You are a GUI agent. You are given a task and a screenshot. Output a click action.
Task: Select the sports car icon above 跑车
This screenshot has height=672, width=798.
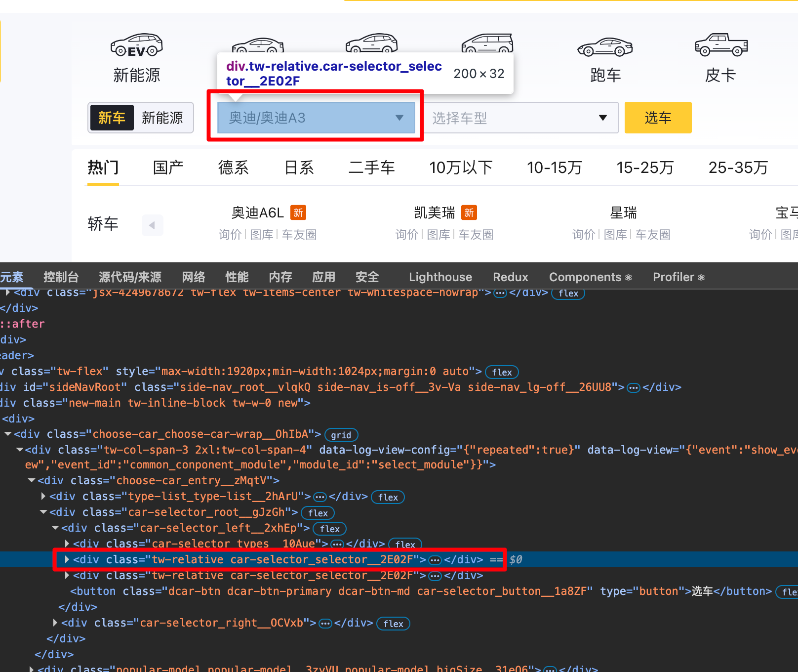coord(605,47)
